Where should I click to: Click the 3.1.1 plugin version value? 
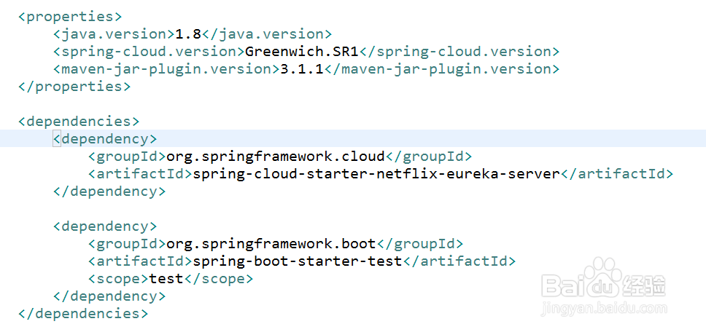[302, 69]
